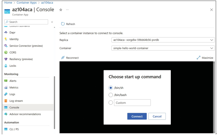Go to Container Apps breadcrumb link

click(27, 3)
